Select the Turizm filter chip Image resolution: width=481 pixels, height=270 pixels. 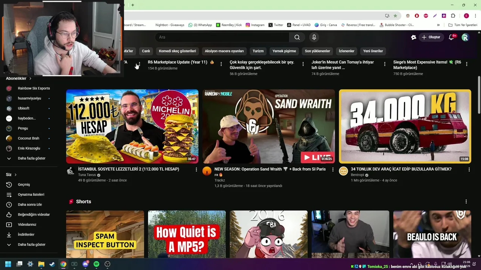[258, 51]
